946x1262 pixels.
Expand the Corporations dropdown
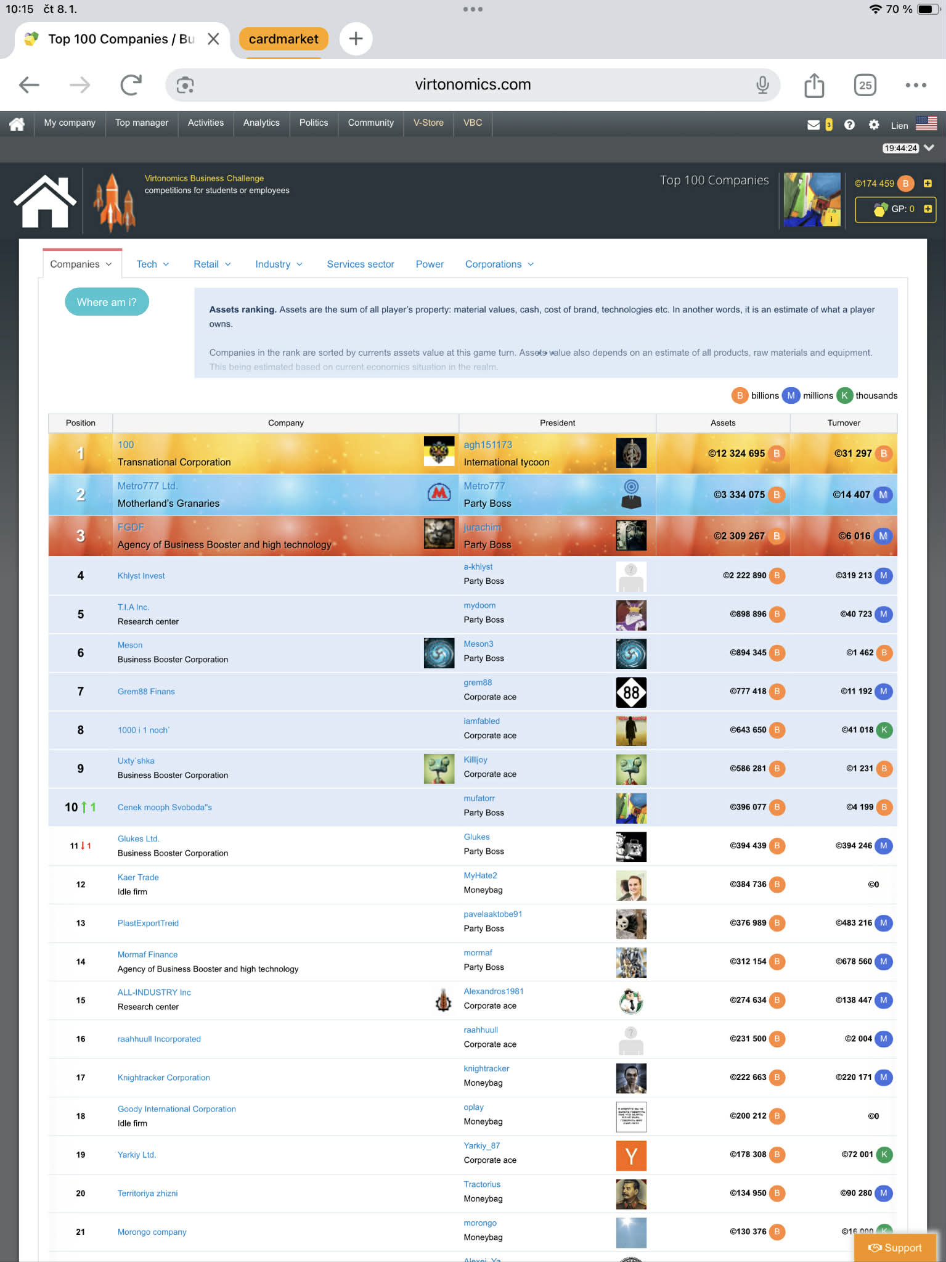point(499,264)
